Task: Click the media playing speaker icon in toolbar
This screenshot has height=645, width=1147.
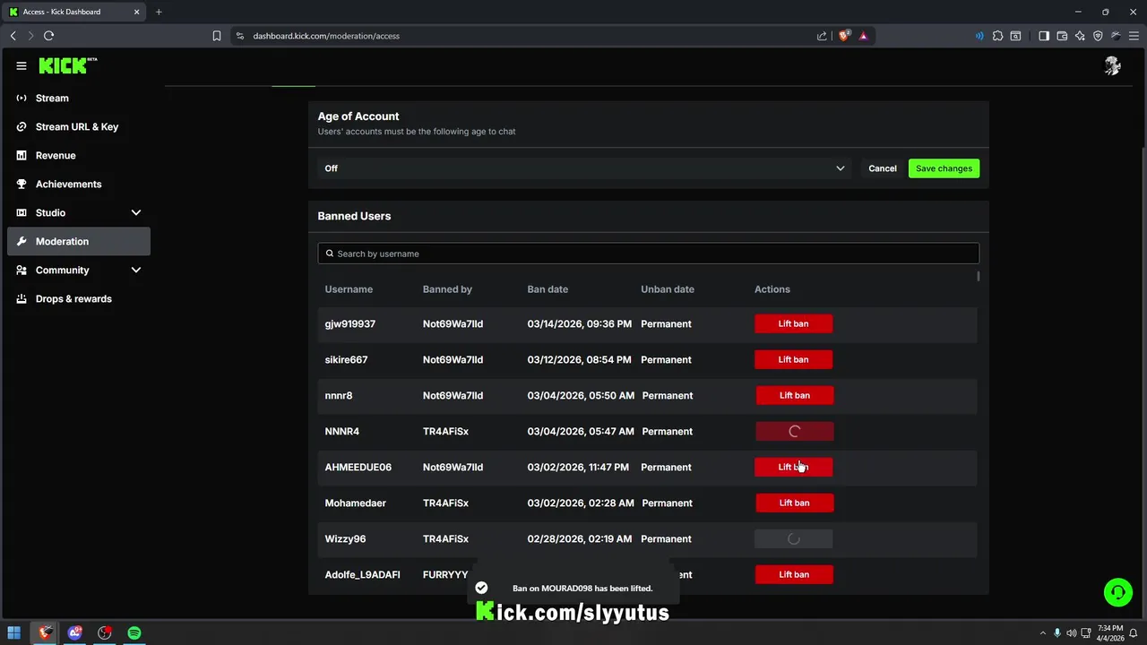Action: (x=979, y=36)
